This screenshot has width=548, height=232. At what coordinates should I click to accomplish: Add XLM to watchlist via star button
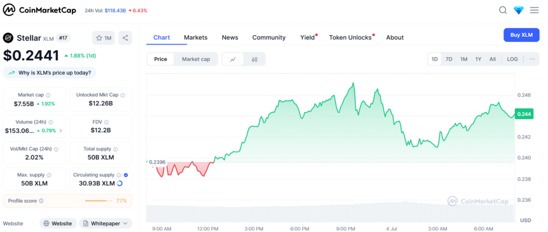103,38
